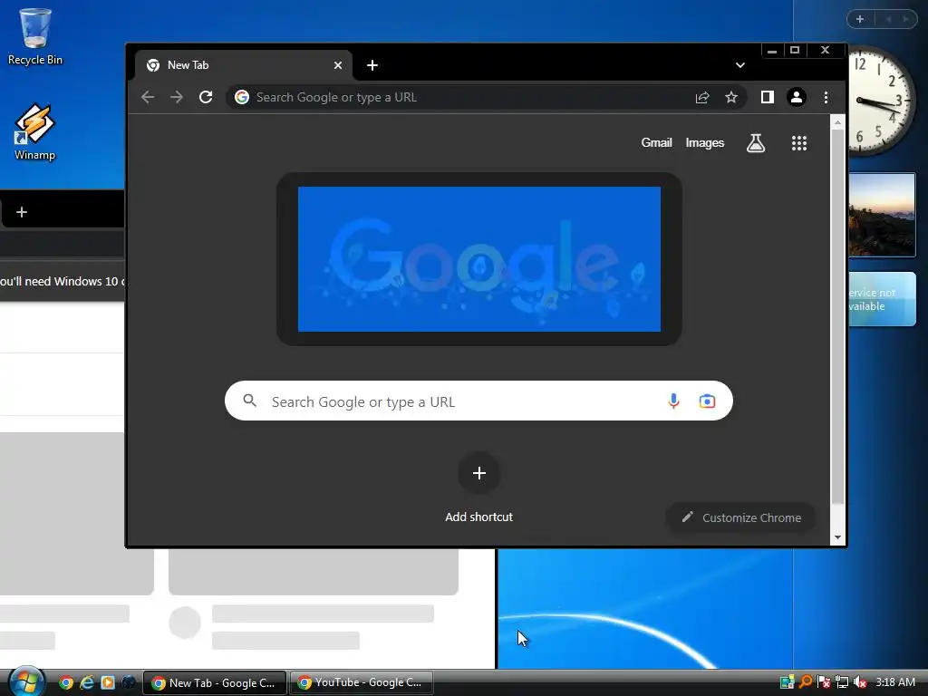
Task: Click the muted volume tray icon
Action: point(860,681)
